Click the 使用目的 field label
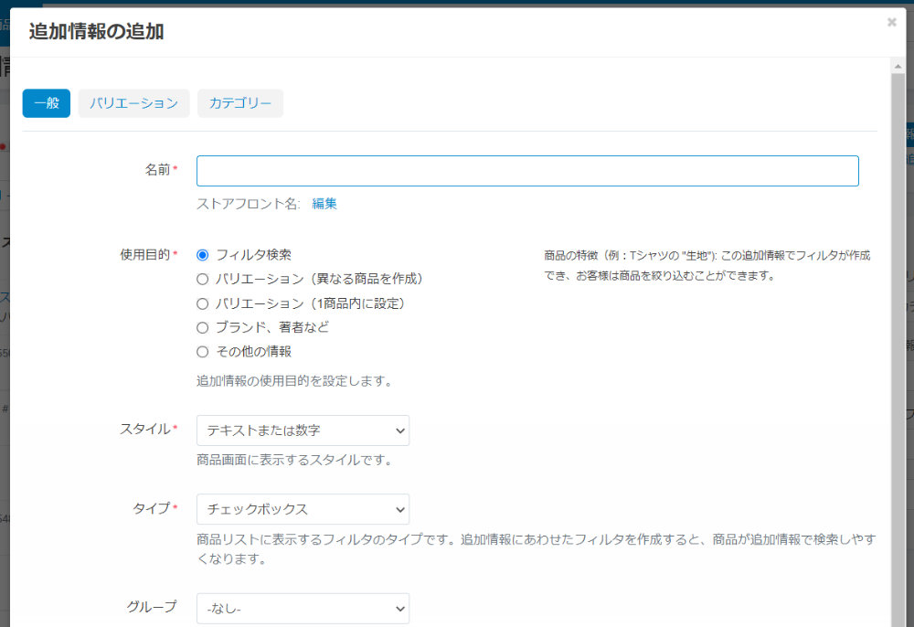 coord(145,255)
